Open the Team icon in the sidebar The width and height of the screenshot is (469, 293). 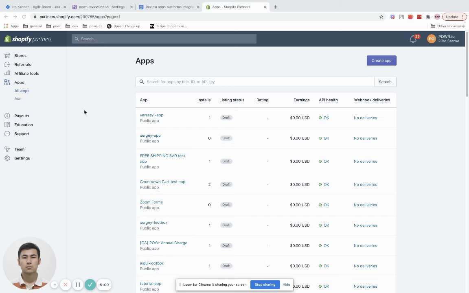click(7, 149)
